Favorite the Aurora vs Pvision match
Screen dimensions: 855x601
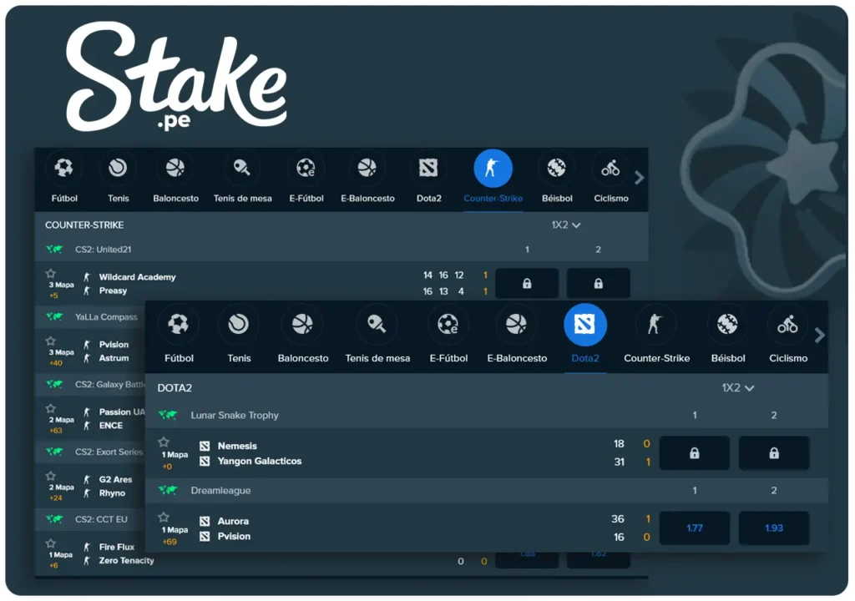(164, 517)
